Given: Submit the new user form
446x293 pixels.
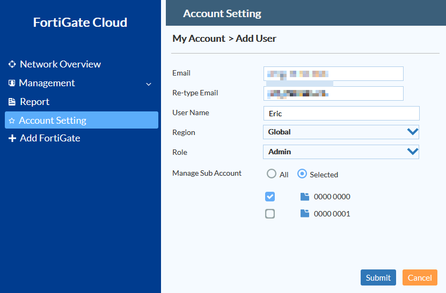Looking at the screenshot, I should [x=378, y=277].
